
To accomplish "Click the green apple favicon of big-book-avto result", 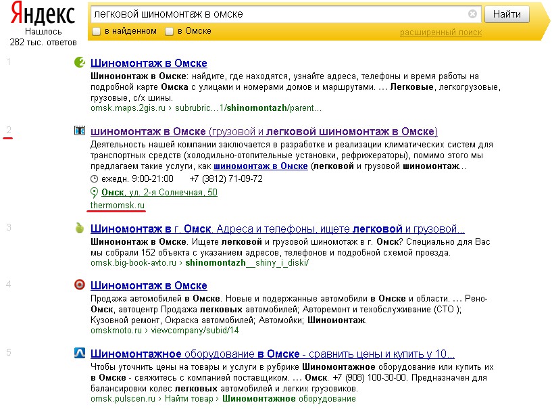I will point(80,228).
